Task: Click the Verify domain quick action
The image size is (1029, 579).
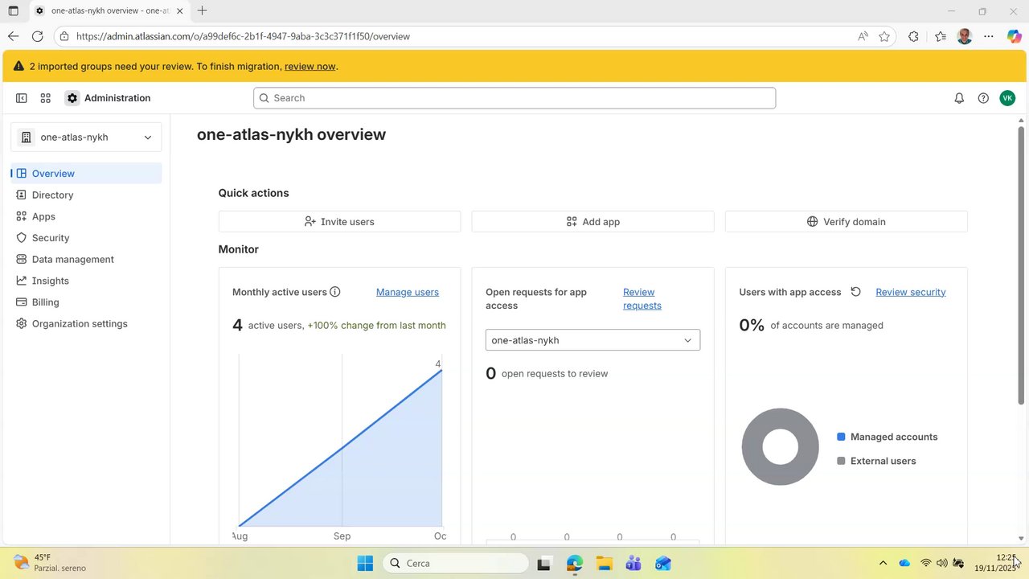Action: click(847, 222)
